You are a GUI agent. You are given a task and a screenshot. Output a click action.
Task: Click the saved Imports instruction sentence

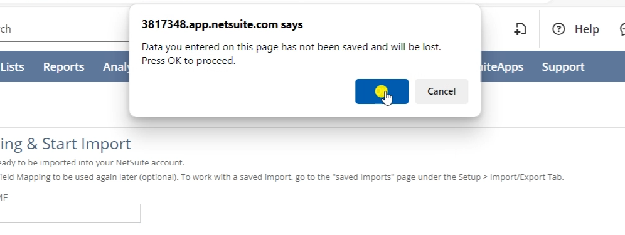tap(282, 177)
